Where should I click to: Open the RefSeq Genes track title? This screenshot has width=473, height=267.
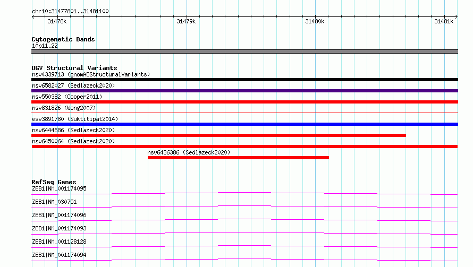(54, 182)
